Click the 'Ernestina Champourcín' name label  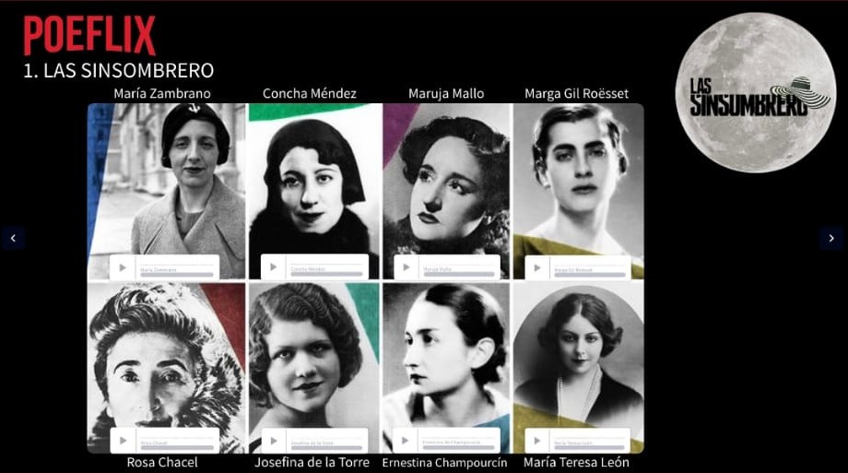coord(444,463)
